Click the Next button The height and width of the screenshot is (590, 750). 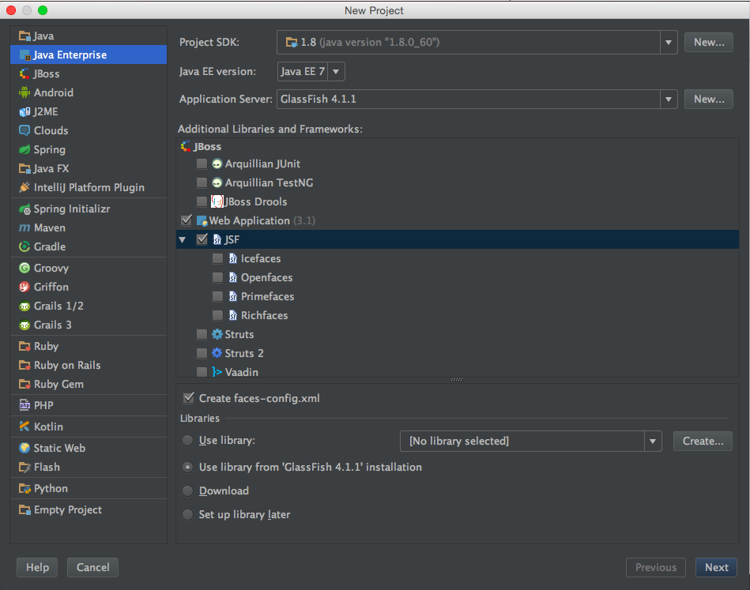716,568
